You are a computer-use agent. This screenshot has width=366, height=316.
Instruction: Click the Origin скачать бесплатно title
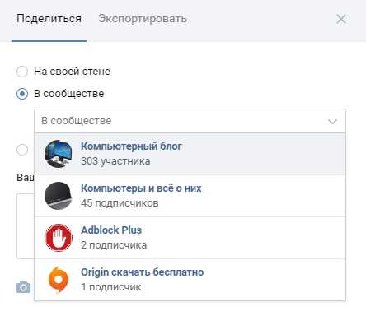pyautogui.click(x=142, y=272)
